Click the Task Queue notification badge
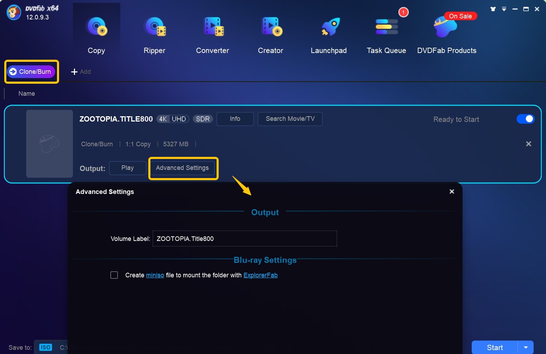Viewport: 546px width, 354px height. click(x=403, y=12)
